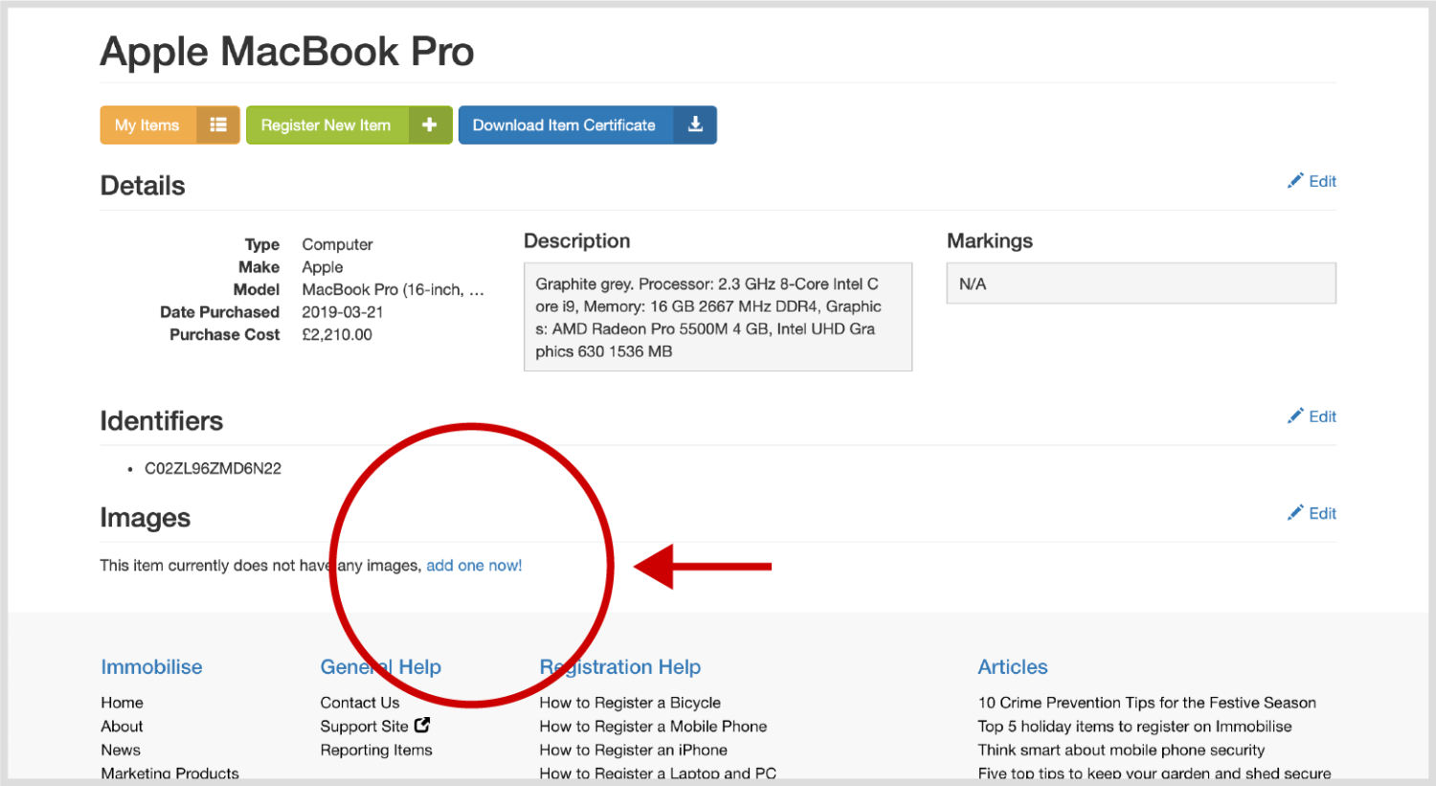
Task: Open the Contact Us footer link
Action: (x=360, y=703)
